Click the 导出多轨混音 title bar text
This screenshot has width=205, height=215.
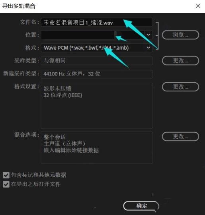pyautogui.click(x=19, y=6)
